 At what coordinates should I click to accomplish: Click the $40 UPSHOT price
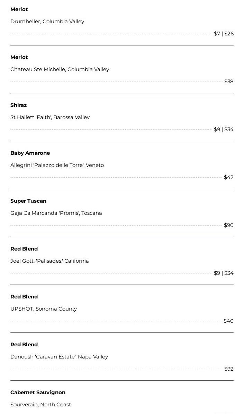(x=228, y=321)
